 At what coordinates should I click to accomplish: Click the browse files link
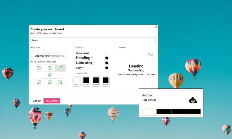[x=58, y=56]
